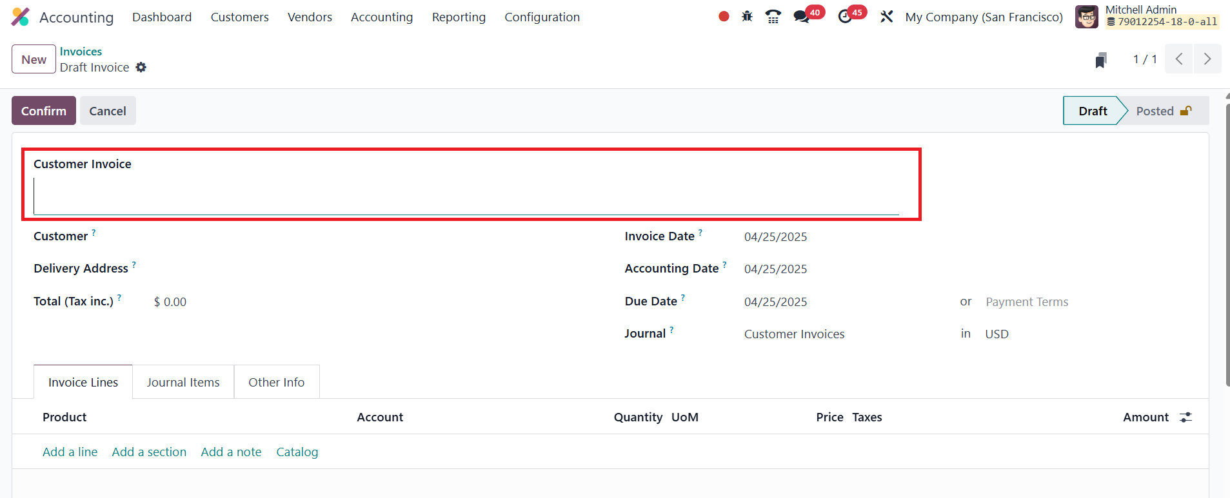Open the Configuration menu
The image size is (1230, 498).
pyautogui.click(x=542, y=17)
